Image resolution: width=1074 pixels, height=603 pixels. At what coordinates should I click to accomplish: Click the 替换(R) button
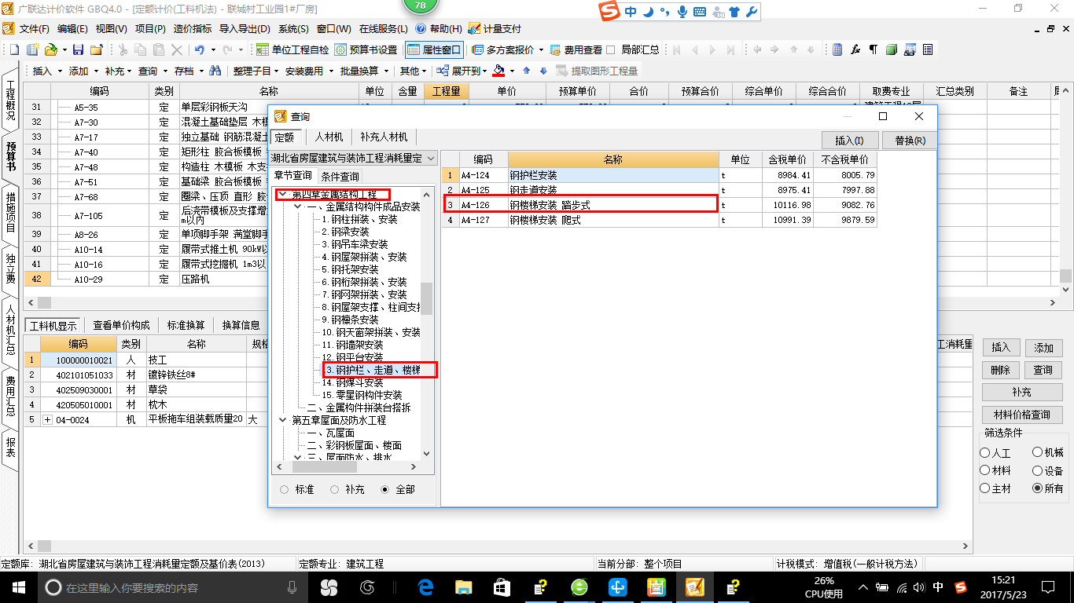point(910,141)
